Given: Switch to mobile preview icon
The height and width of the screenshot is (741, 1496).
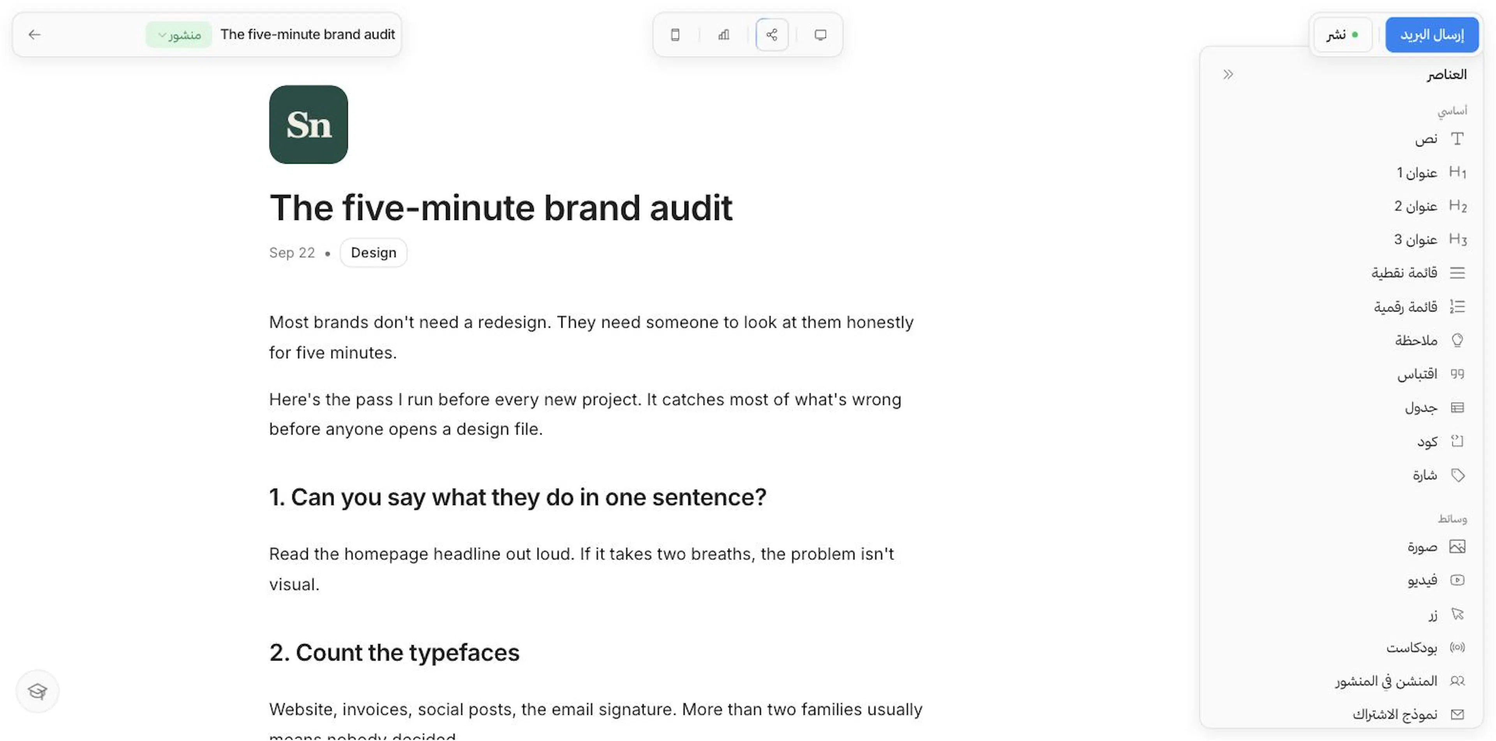Looking at the screenshot, I should coord(675,35).
